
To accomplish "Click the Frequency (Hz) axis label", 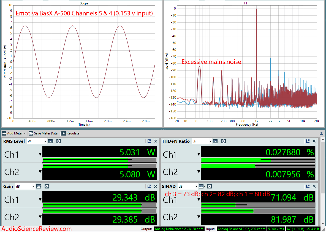I will click(247, 125).
